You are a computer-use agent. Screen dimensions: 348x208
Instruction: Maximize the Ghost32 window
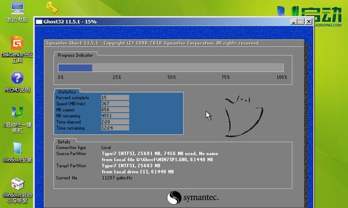click(301, 22)
